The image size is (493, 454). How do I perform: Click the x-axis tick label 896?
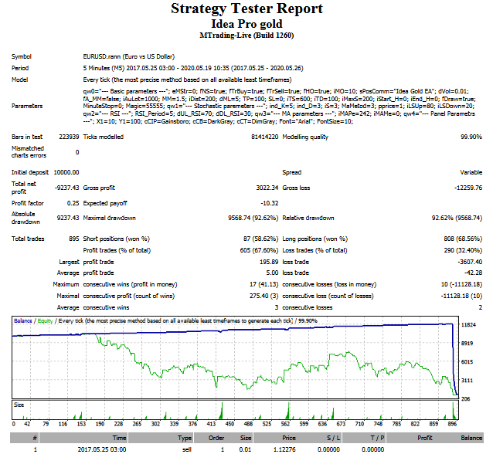click(x=452, y=424)
